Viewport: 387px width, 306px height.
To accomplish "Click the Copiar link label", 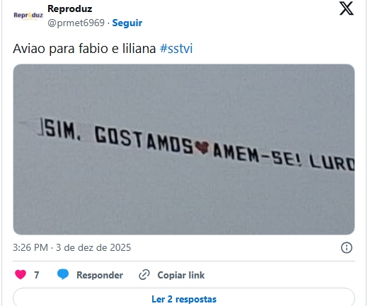I will (x=181, y=275).
